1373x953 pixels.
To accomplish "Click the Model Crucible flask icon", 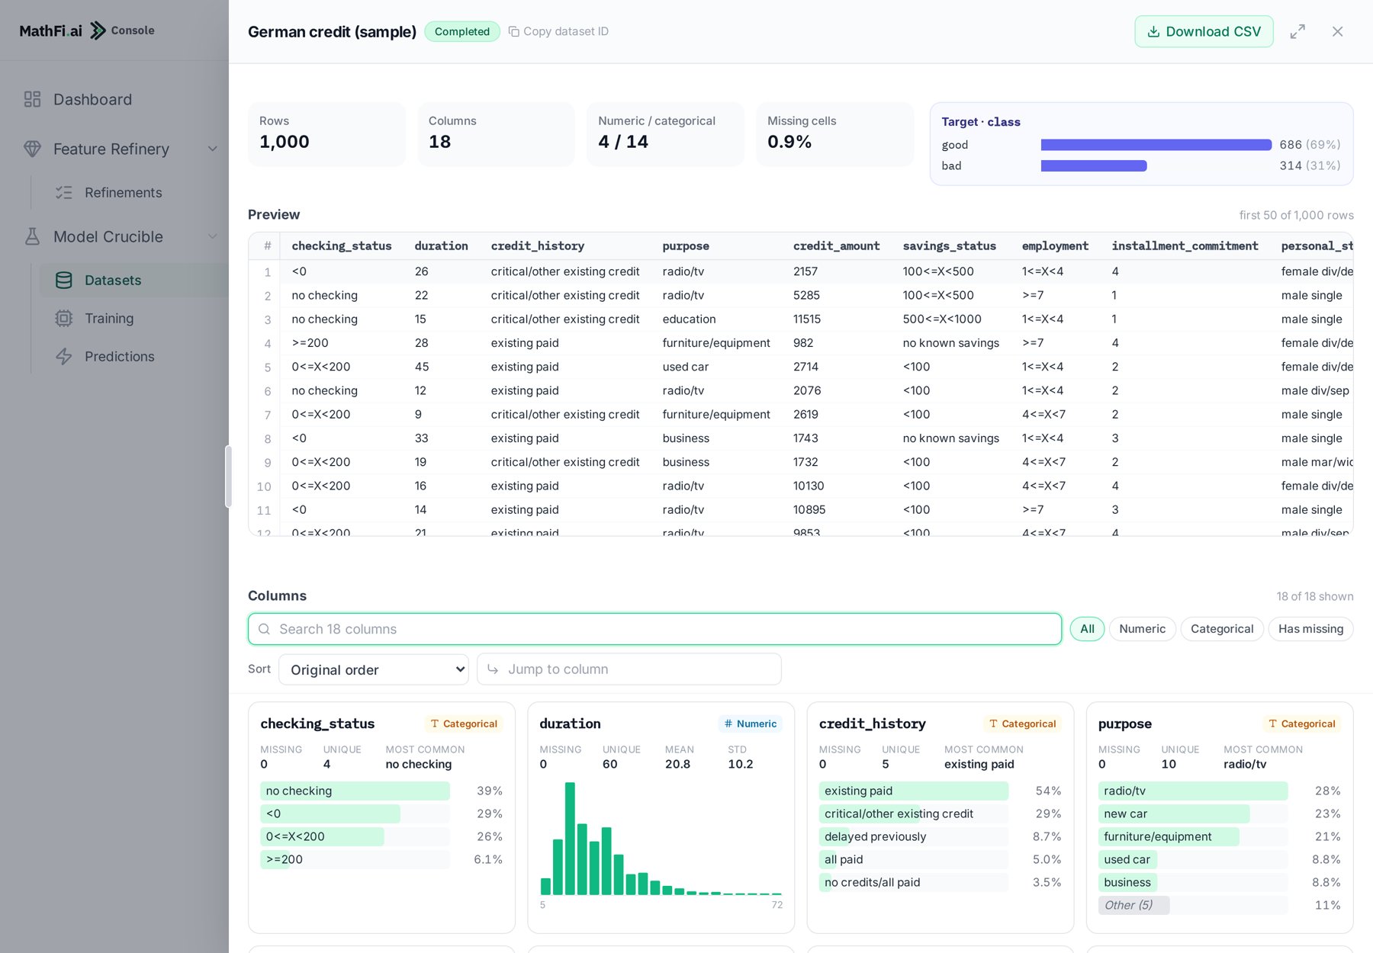I will [x=32, y=236].
